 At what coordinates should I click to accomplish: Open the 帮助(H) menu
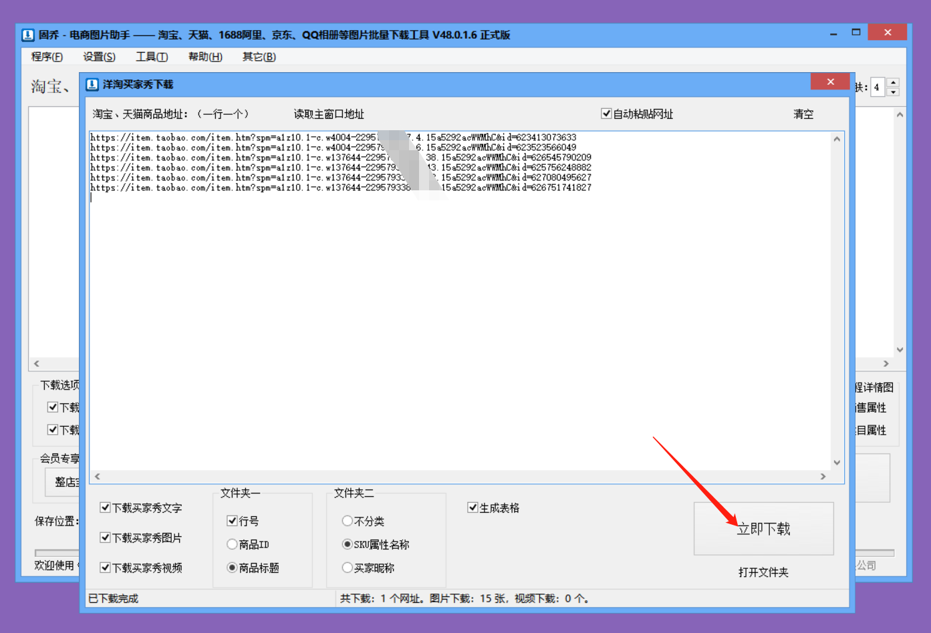(205, 57)
